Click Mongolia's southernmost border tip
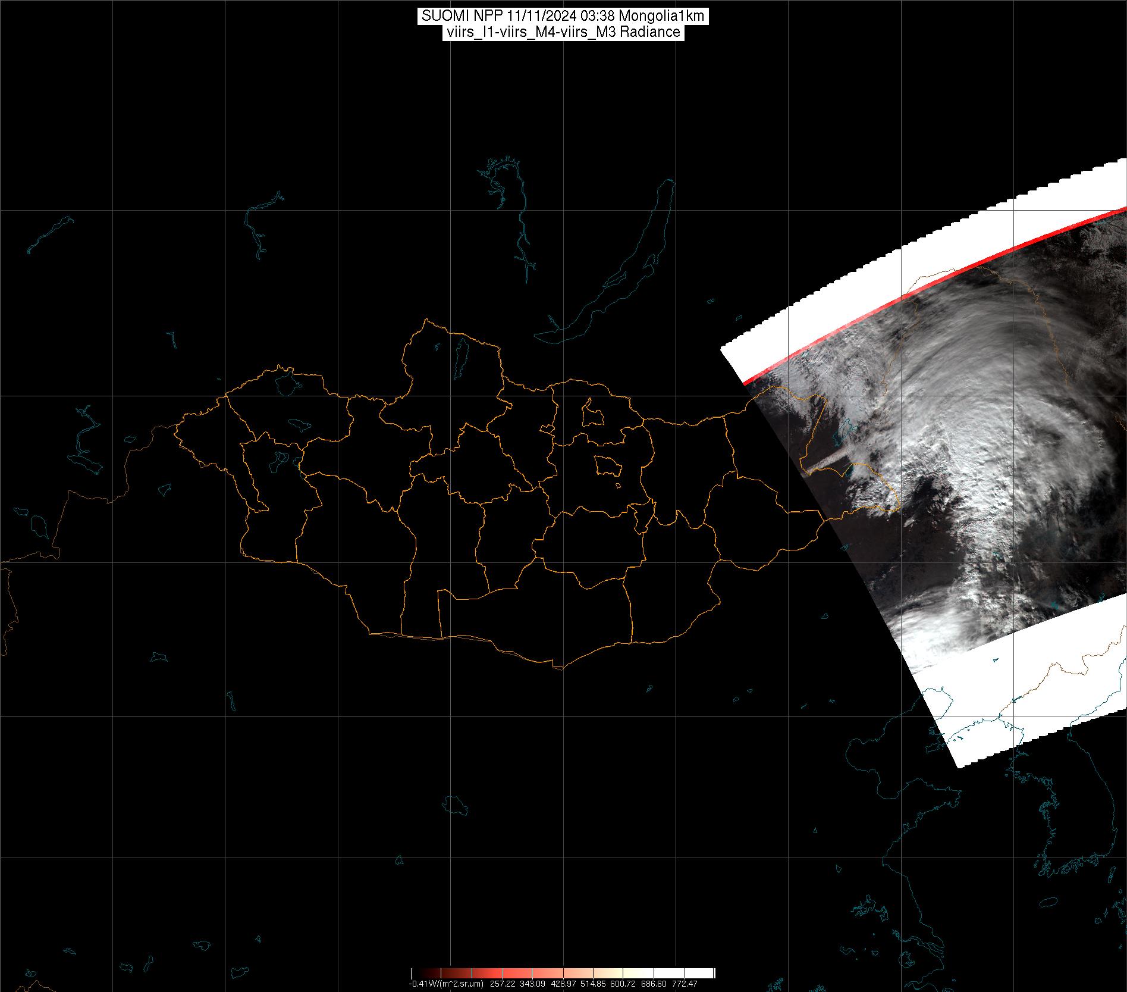This screenshot has height=992, width=1127. coord(558,668)
